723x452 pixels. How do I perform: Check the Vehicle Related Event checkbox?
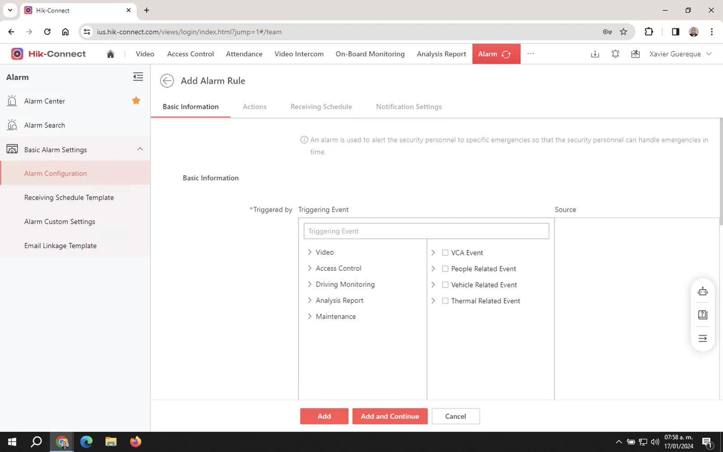[x=445, y=285]
